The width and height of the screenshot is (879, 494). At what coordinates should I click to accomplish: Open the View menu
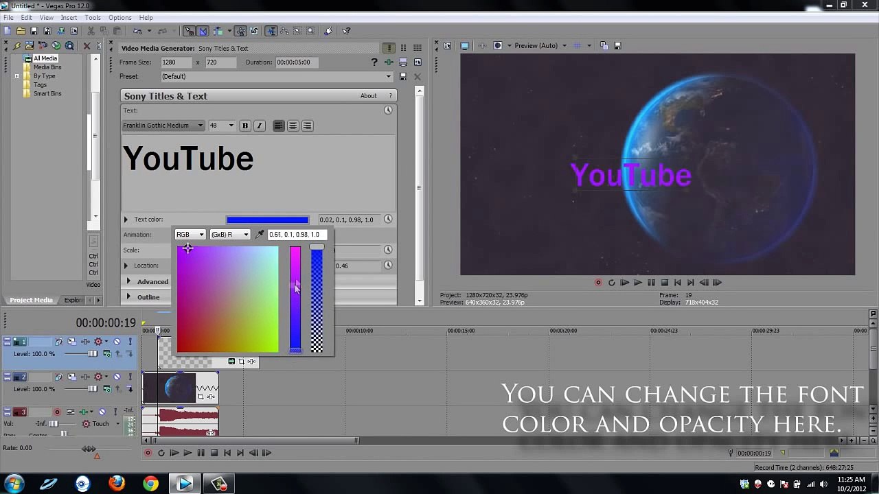coord(47,18)
